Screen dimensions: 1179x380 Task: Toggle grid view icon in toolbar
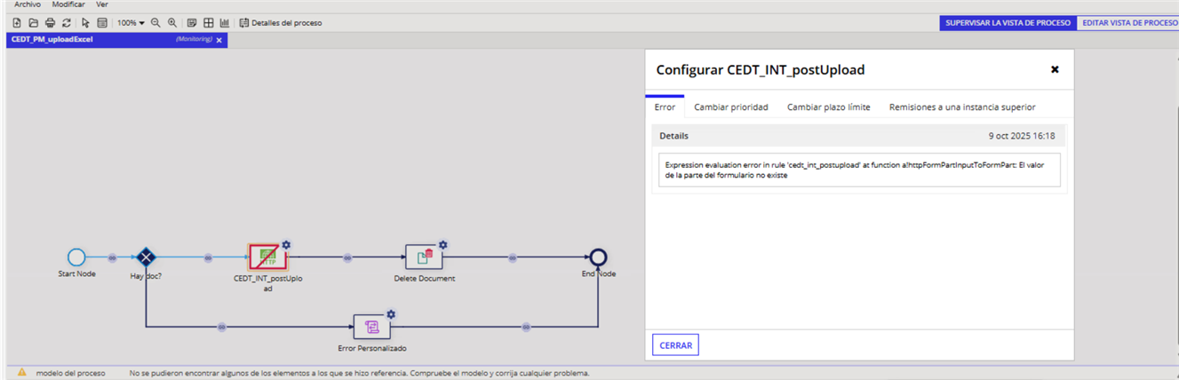pyautogui.click(x=208, y=23)
